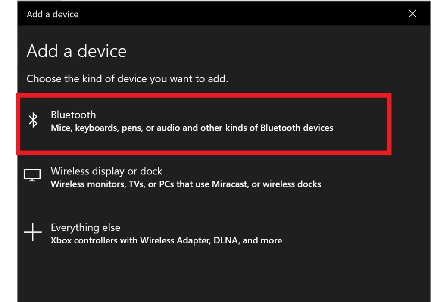
Task: Close the Add a device dialog
Action: tap(412, 14)
